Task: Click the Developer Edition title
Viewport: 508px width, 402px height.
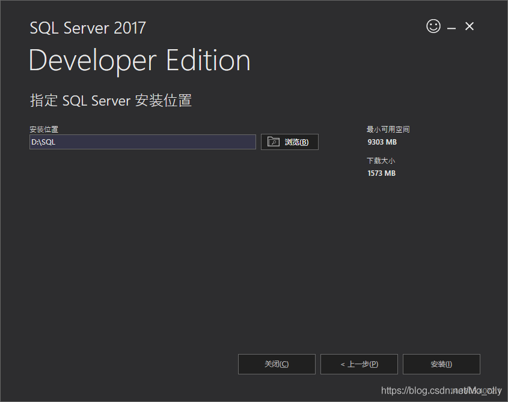Action: pyautogui.click(x=139, y=61)
